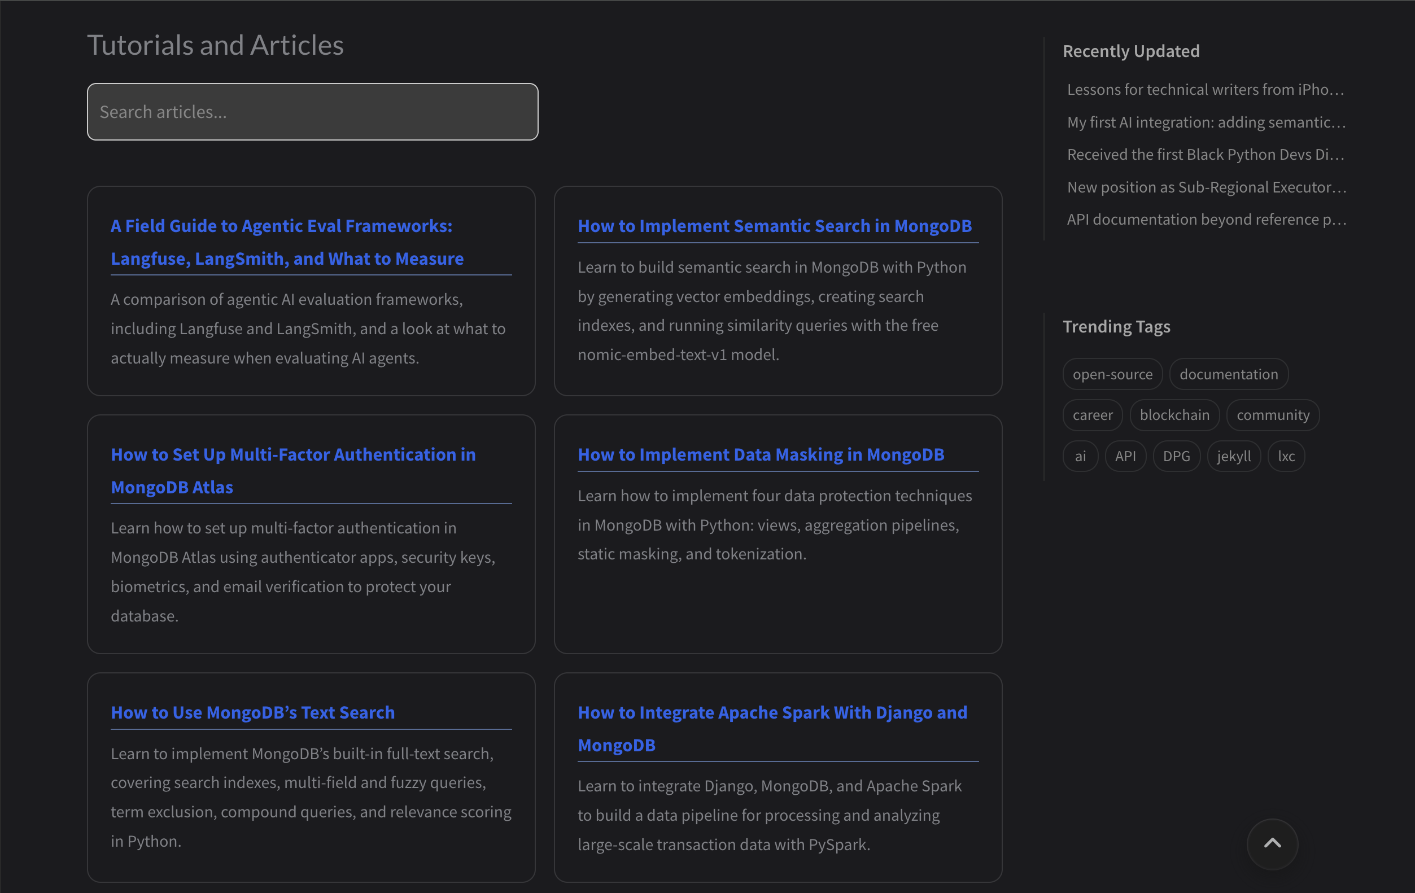Click the description mentioning nomic-embed-text-v1 model
The height and width of the screenshot is (893, 1415).
click(772, 311)
